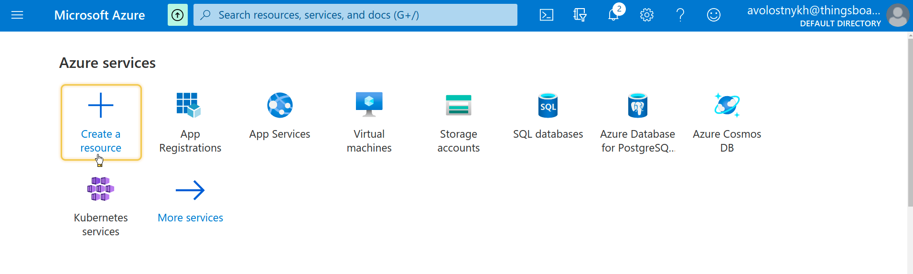
Task: Open portal settings gear
Action: click(647, 15)
